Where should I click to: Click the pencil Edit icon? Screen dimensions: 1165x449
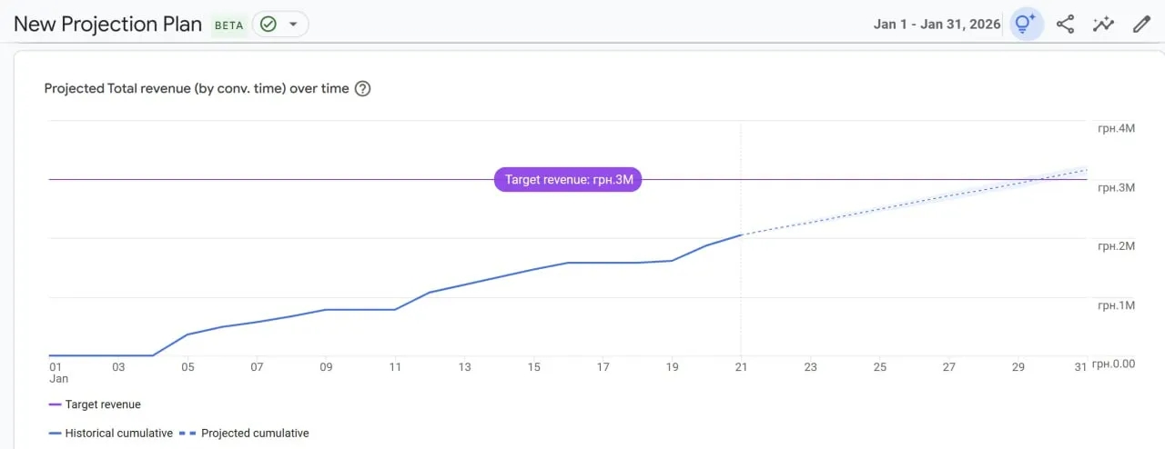[1141, 25]
